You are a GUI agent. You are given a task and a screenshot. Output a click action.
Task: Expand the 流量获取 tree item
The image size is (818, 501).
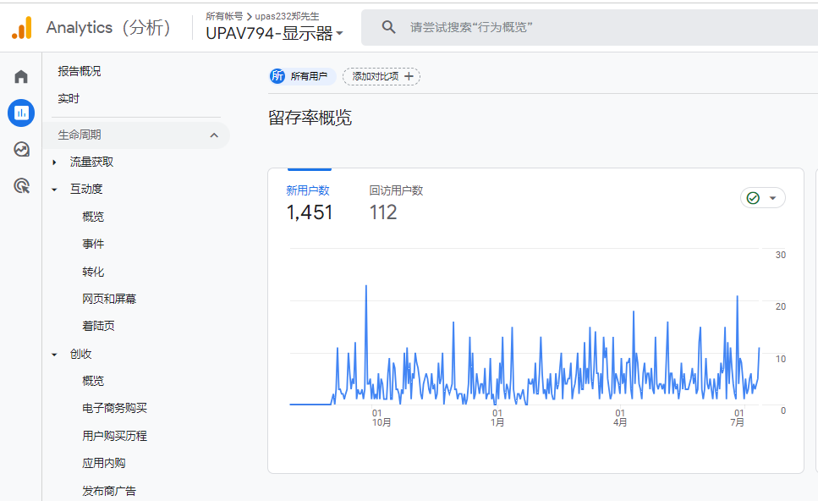point(54,162)
